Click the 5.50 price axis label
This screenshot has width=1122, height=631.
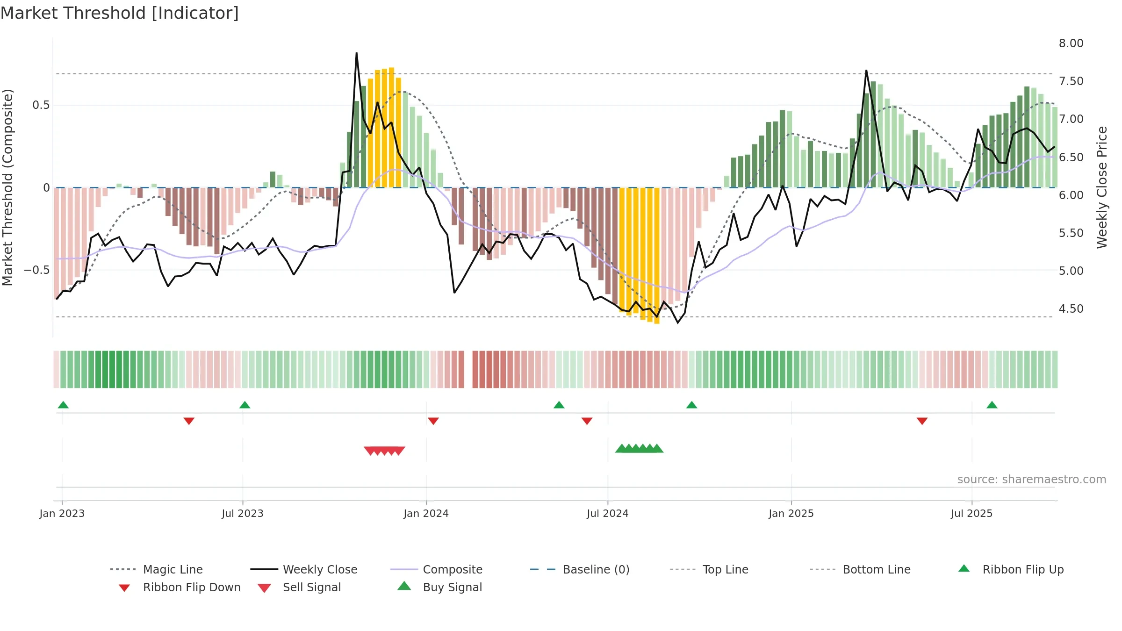click(x=1071, y=233)
